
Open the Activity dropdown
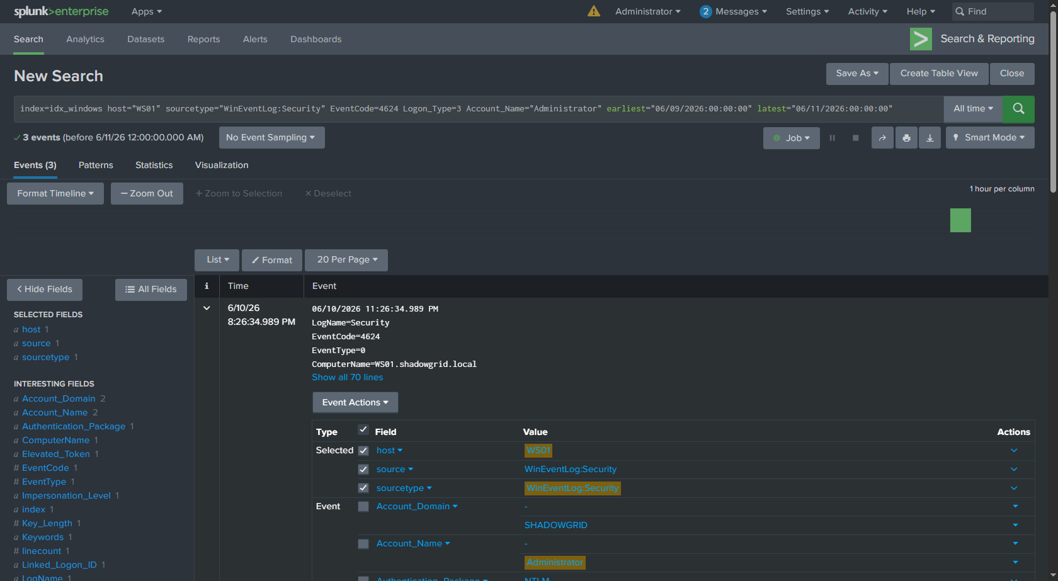[868, 11]
